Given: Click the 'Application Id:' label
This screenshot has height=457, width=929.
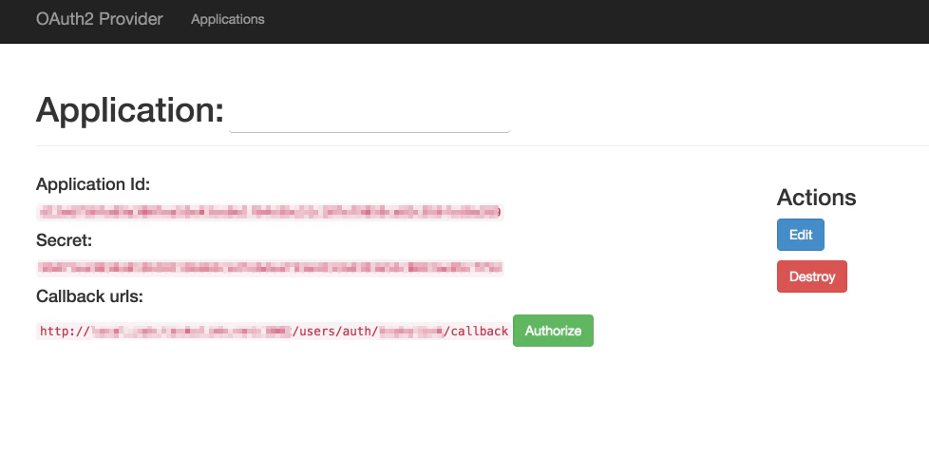Looking at the screenshot, I should tap(93, 184).
